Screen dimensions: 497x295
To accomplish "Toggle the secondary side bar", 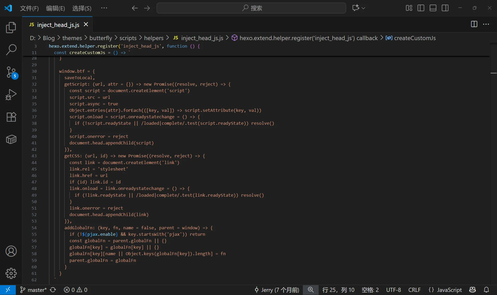I will tap(445, 8).
